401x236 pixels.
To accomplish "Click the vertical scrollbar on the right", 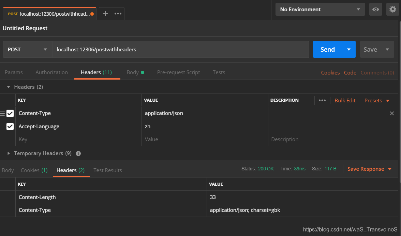I will pyautogui.click(x=400, y=102).
